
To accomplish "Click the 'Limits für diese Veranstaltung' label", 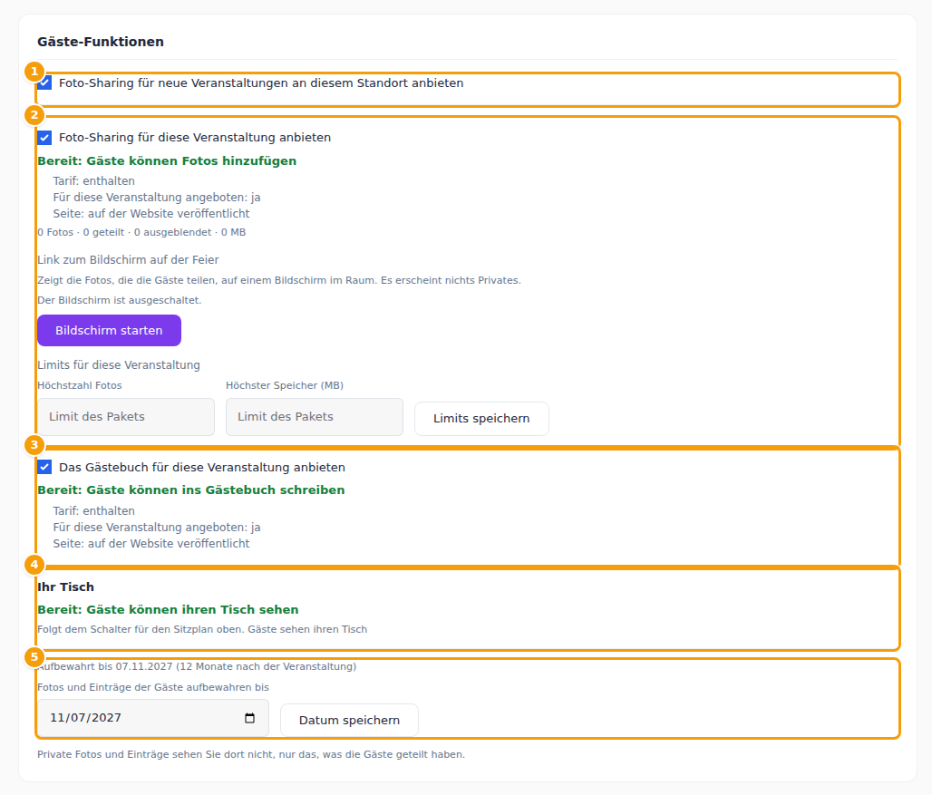I will (119, 364).
